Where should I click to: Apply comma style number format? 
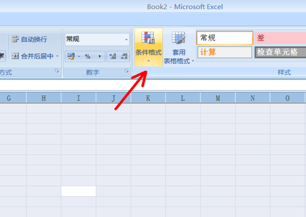point(98,56)
